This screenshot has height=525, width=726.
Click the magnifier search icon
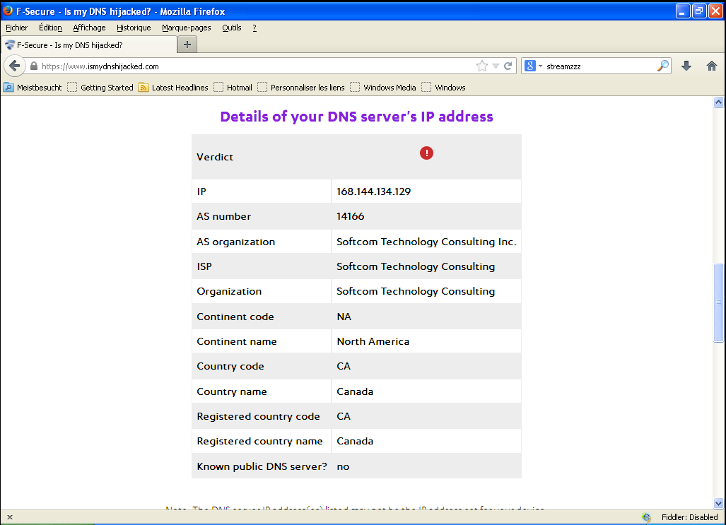[x=663, y=66]
